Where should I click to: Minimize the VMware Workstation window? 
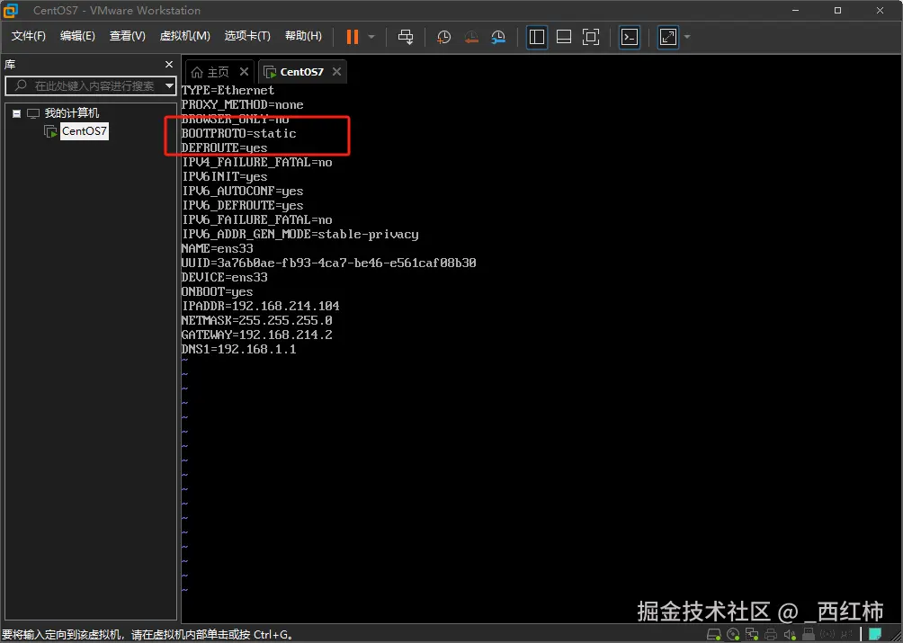[x=796, y=11]
